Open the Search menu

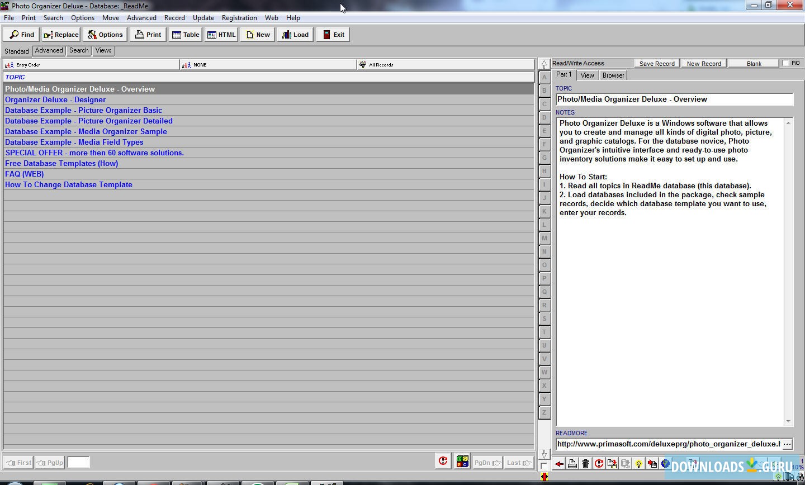[53, 18]
